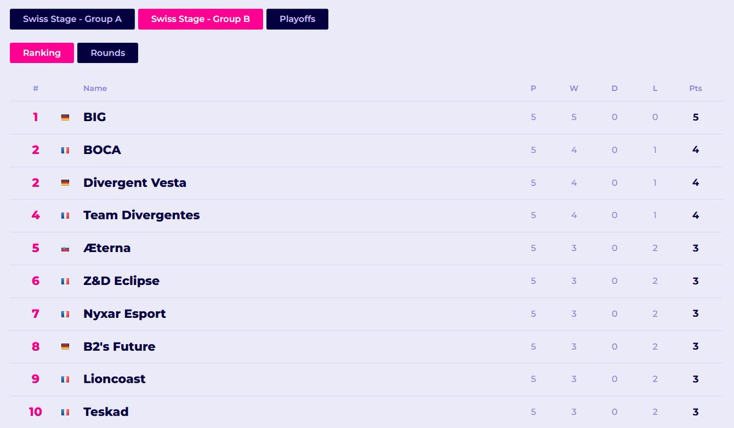
Task: Open the BOCA team name
Action: 102,150
